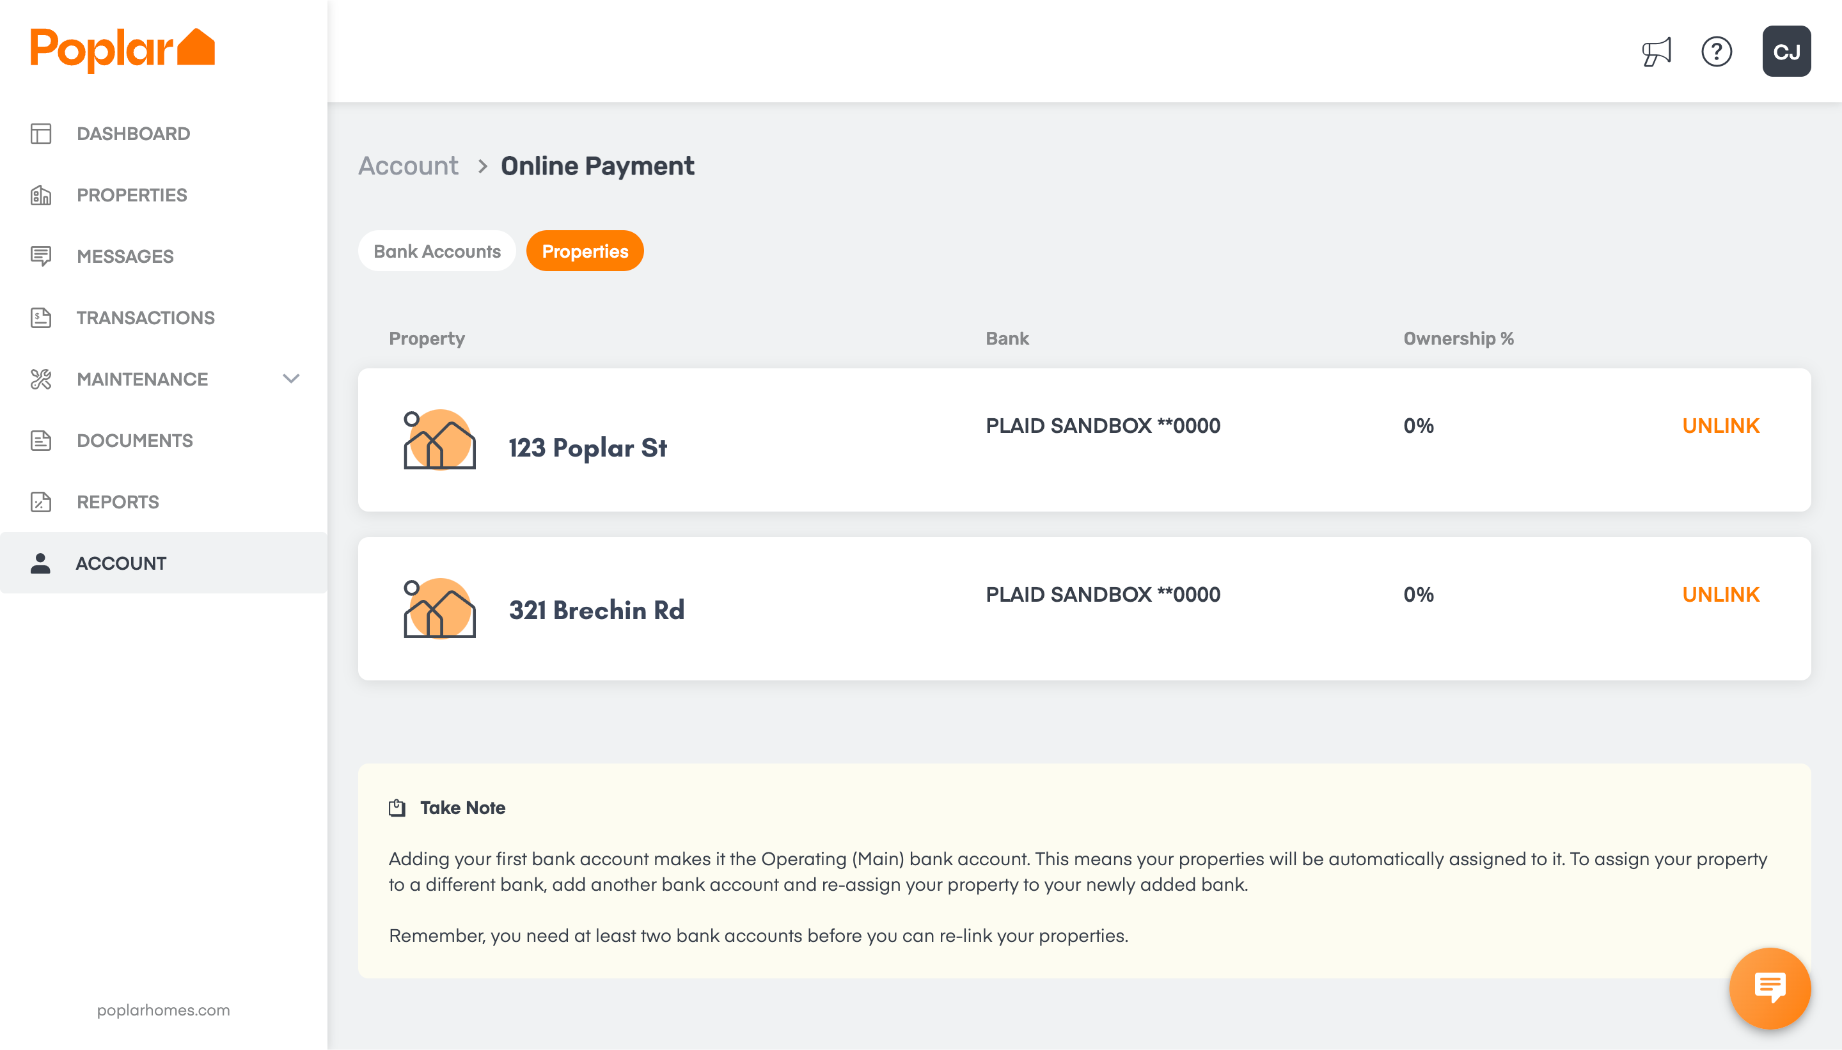Click the Ownership % column header
Screen dimensions: 1842x1050
(x=1458, y=338)
